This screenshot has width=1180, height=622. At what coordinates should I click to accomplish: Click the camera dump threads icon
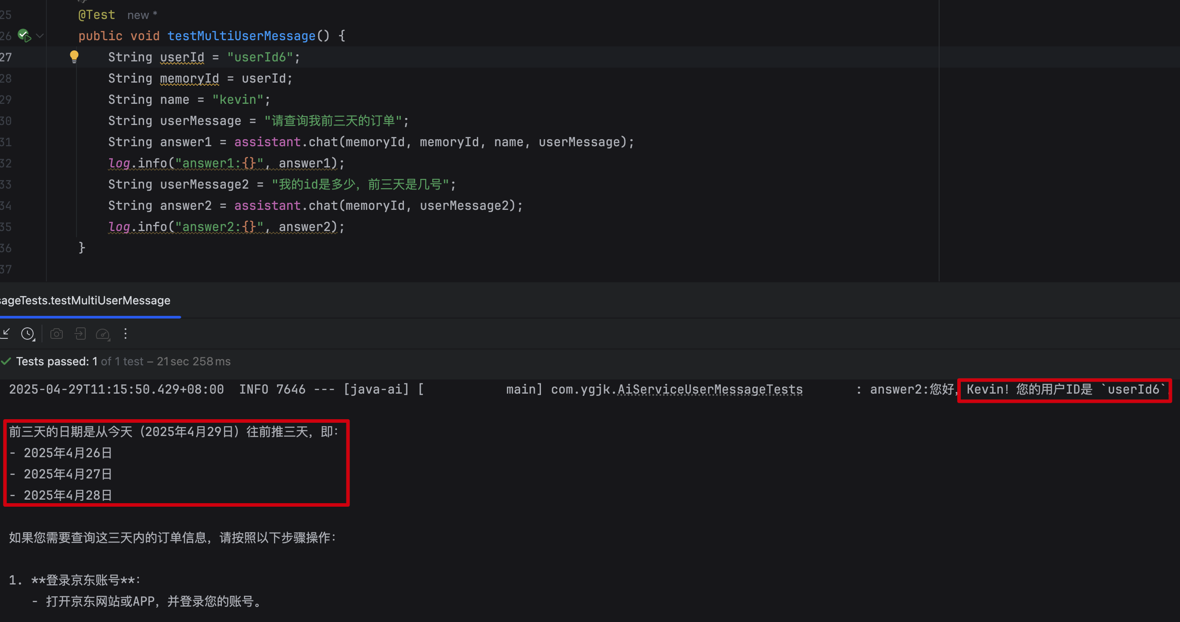tap(56, 334)
